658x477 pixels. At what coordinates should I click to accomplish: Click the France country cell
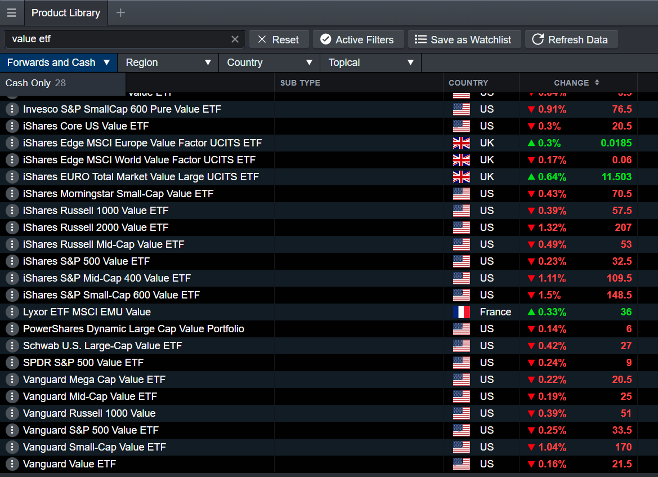tap(495, 312)
